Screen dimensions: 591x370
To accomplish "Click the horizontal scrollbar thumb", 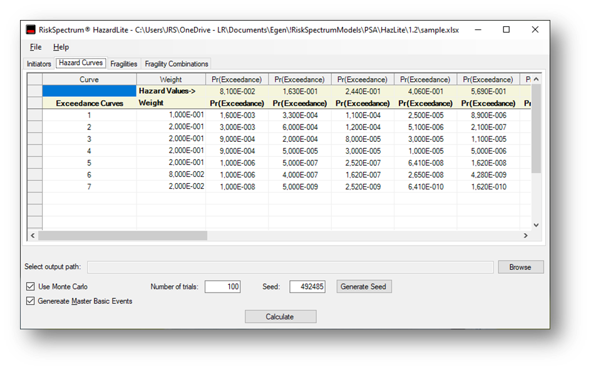I will [x=122, y=236].
